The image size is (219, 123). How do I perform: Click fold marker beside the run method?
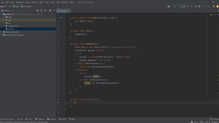click(x=65, y=31)
